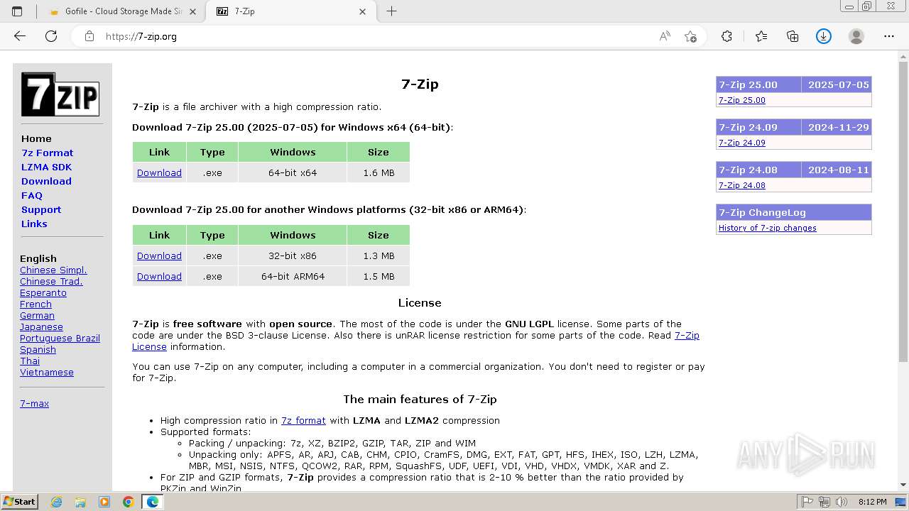Switch language to German
Viewport: 909px width, 511px height.
(37, 315)
